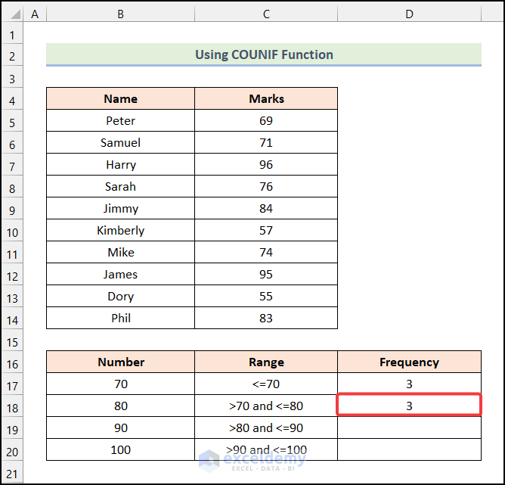Select column B header
505x485 pixels.
coord(120,14)
